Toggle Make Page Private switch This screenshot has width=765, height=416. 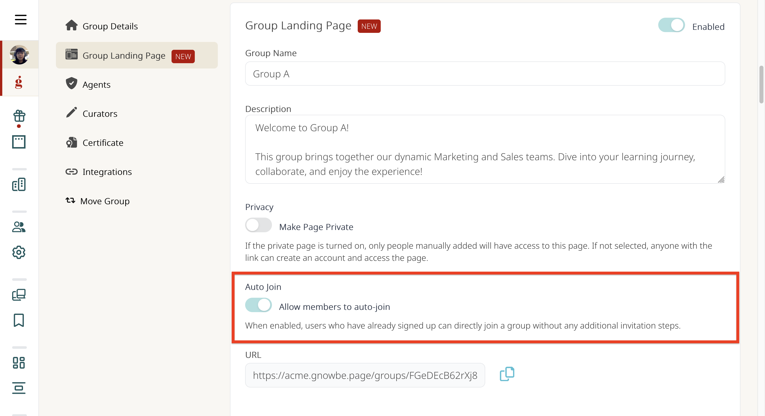(x=258, y=225)
